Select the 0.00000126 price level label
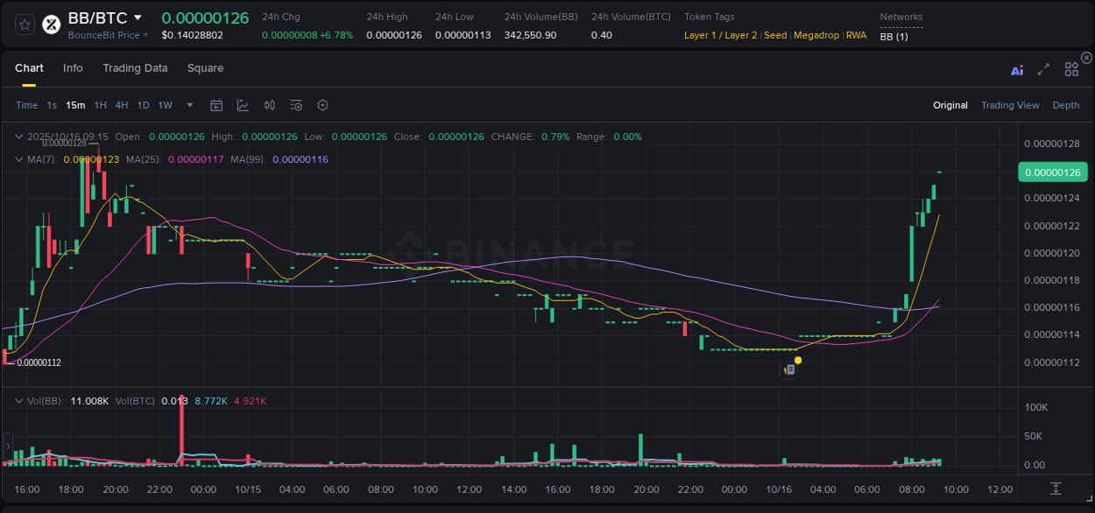The height and width of the screenshot is (513, 1095). (x=1051, y=172)
